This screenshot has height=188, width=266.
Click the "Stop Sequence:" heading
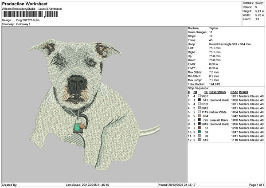pos(198,88)
